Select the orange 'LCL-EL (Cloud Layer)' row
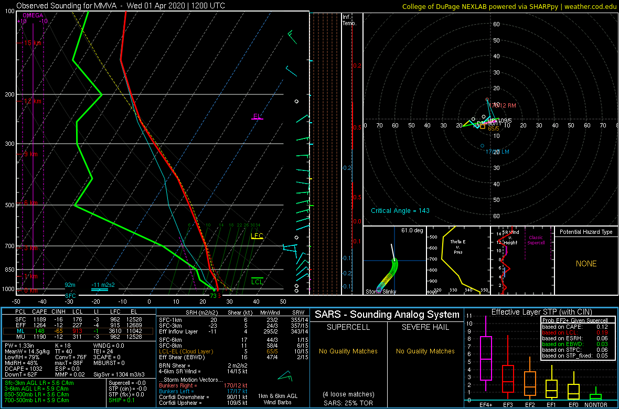The image size is (619, 409). (x=233, y=351)
